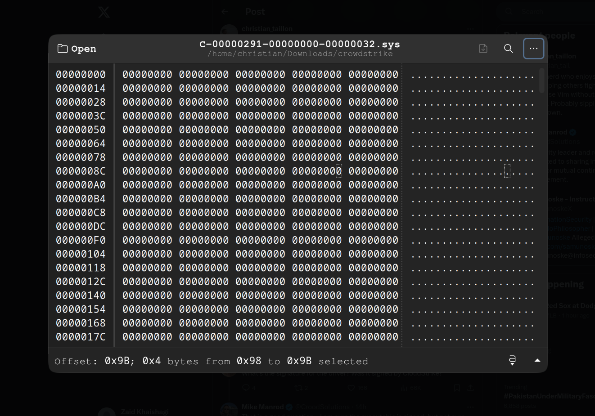Viewport: 595px width, 416px height.
Task: Click the repost icon under christian_taillon's post
Action: (x=299, y=387)
